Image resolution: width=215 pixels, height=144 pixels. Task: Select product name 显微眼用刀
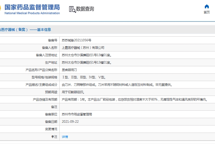pos(69,70)
